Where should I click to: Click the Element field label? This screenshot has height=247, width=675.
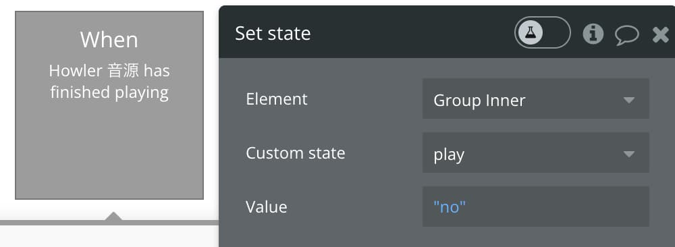[277, 99]
